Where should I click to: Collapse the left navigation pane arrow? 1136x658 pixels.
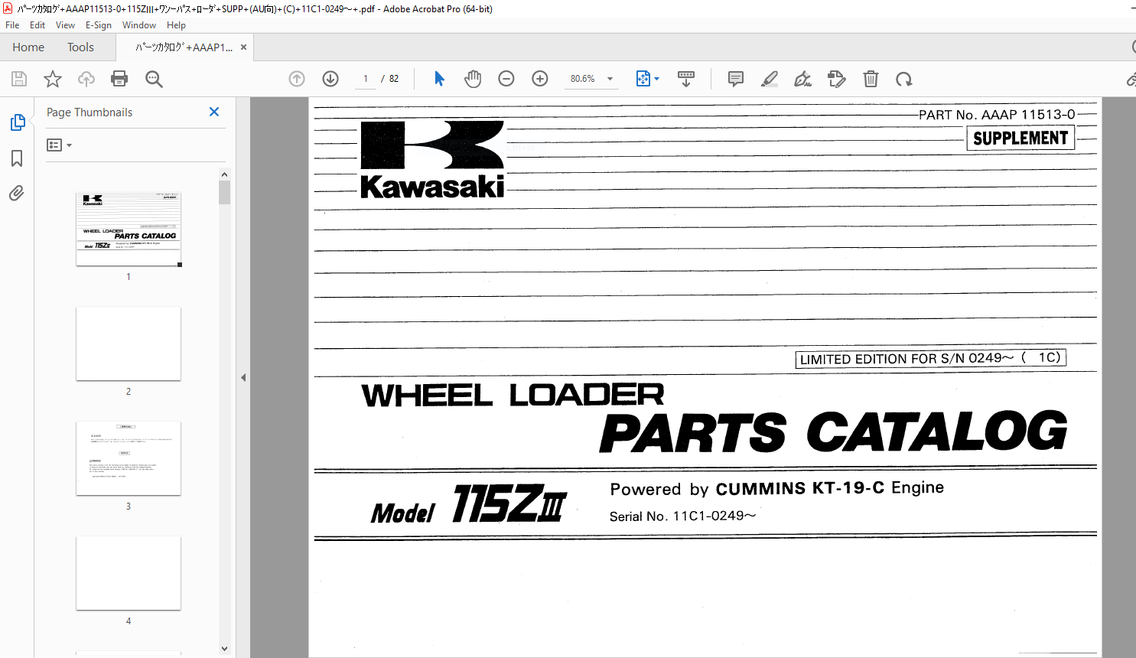(x=243, y=377)
